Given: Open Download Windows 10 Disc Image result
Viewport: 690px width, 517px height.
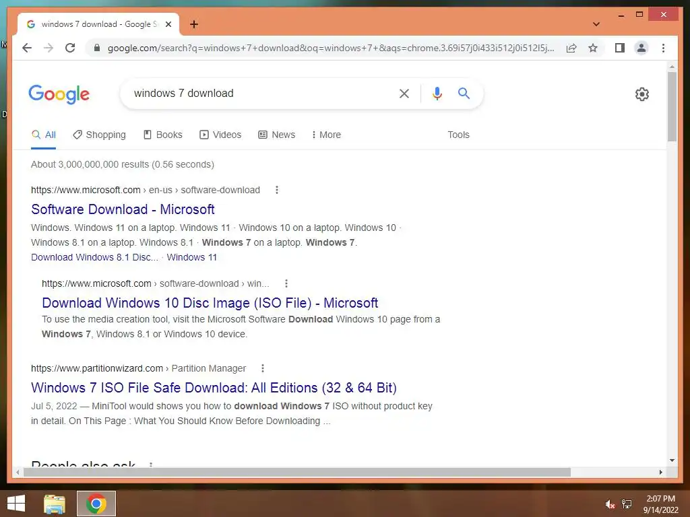Looking at the screenshot, I should [x=210, y=303].
